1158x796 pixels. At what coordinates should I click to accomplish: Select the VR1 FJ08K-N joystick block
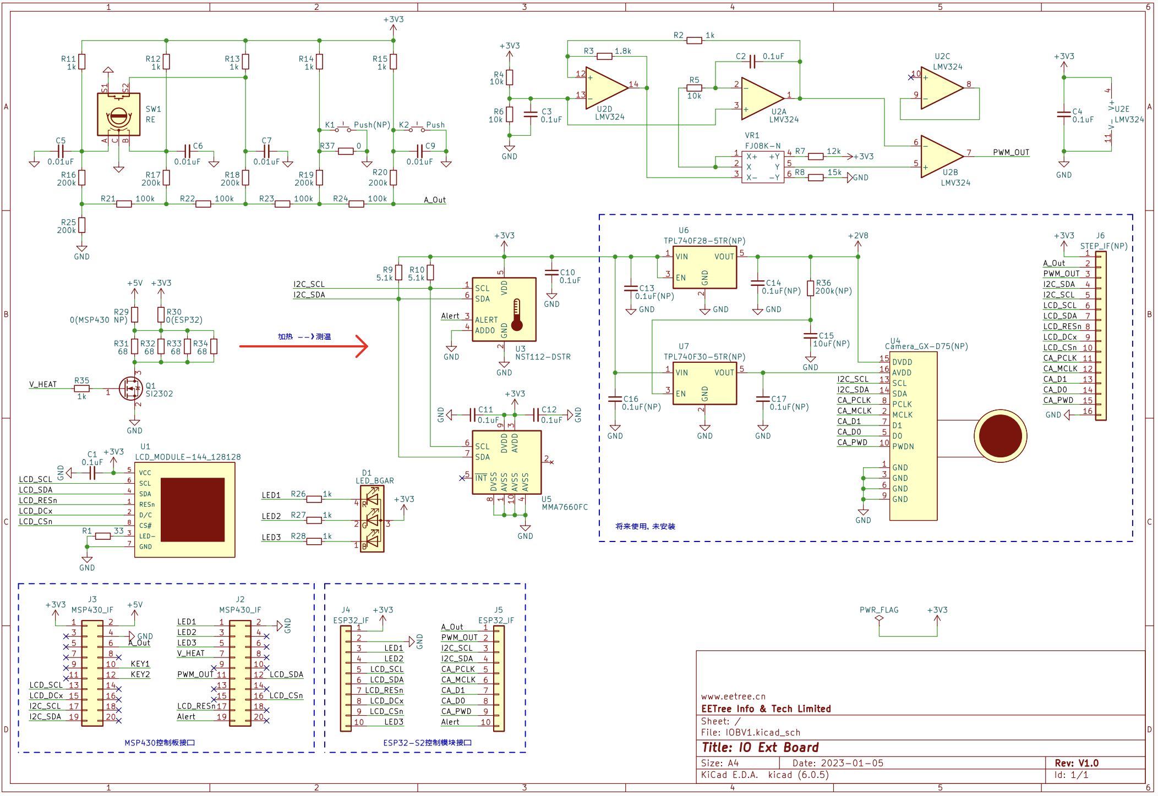tap(762, 167)
